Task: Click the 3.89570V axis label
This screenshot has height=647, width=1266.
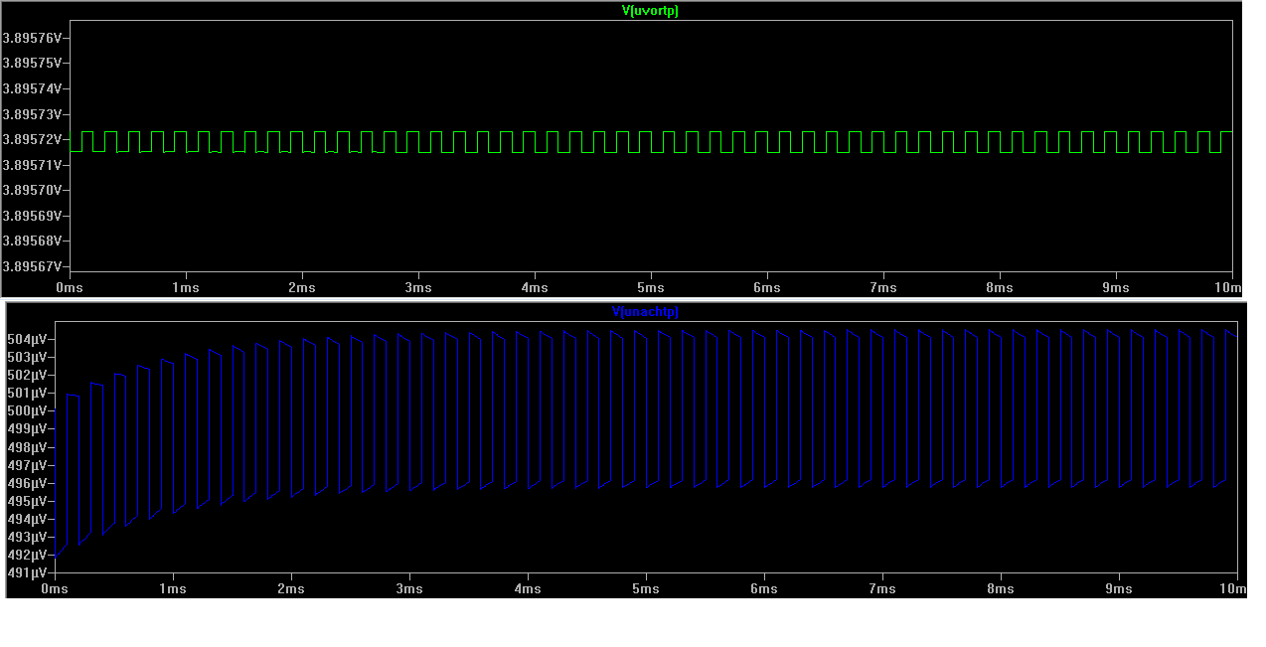Action: coord(33,190)
